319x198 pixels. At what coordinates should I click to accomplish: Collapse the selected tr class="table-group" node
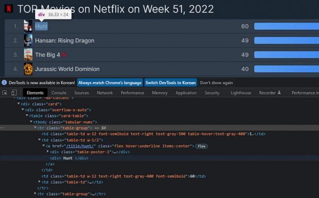point(35,128)
